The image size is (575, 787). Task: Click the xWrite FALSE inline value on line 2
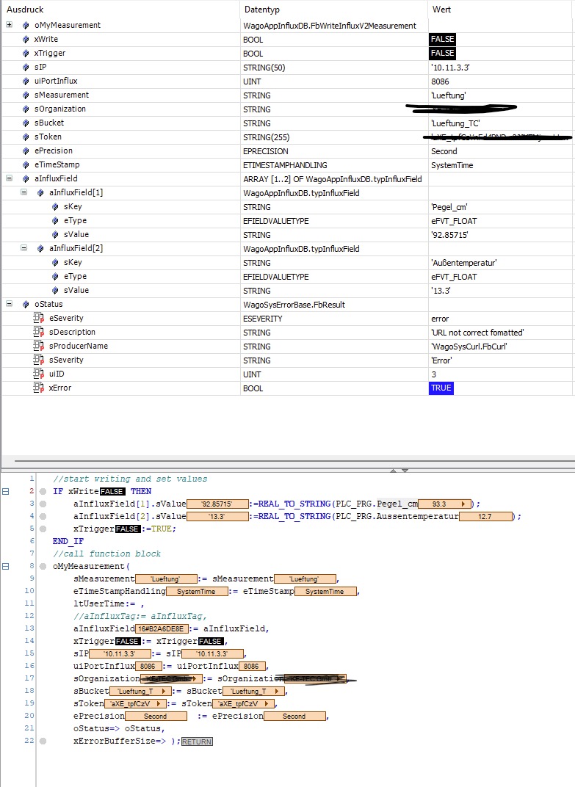(x=112, y=491)
